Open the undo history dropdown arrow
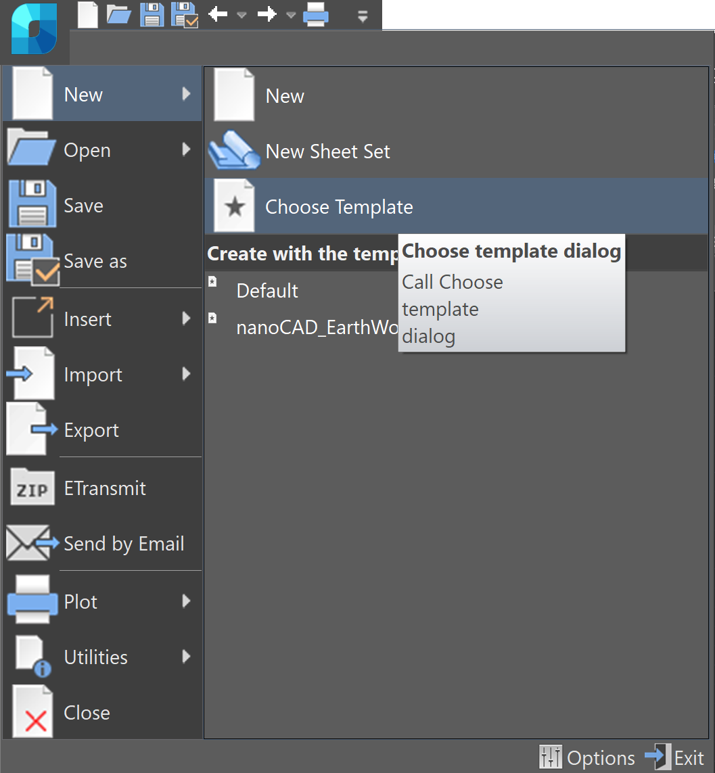This screenshot has height=773, width=715. coord(241,16)
